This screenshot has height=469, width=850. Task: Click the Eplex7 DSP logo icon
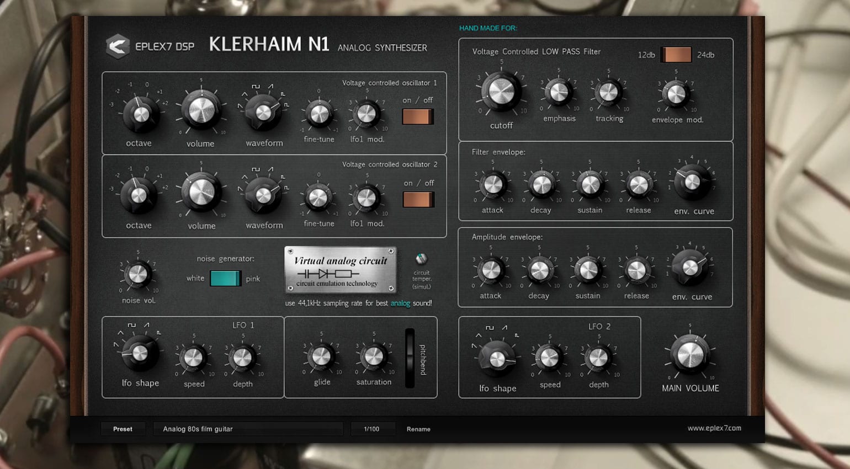(117, 46)
